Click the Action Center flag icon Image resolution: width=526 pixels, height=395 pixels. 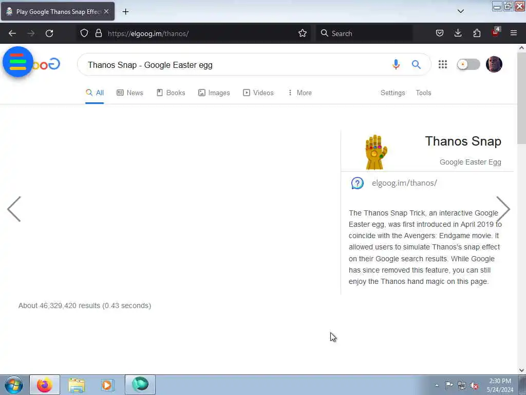[449, 385]
